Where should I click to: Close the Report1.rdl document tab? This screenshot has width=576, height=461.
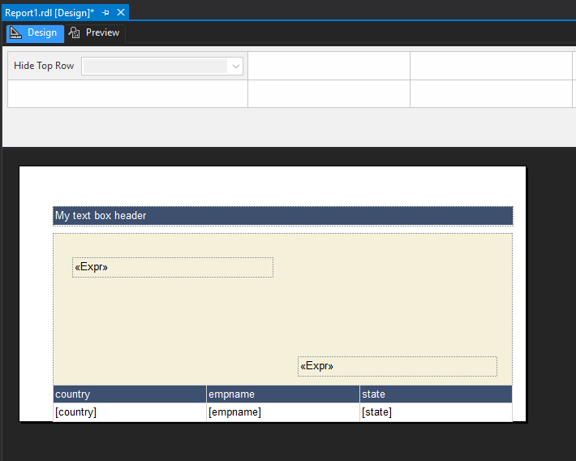coord(121,12)
